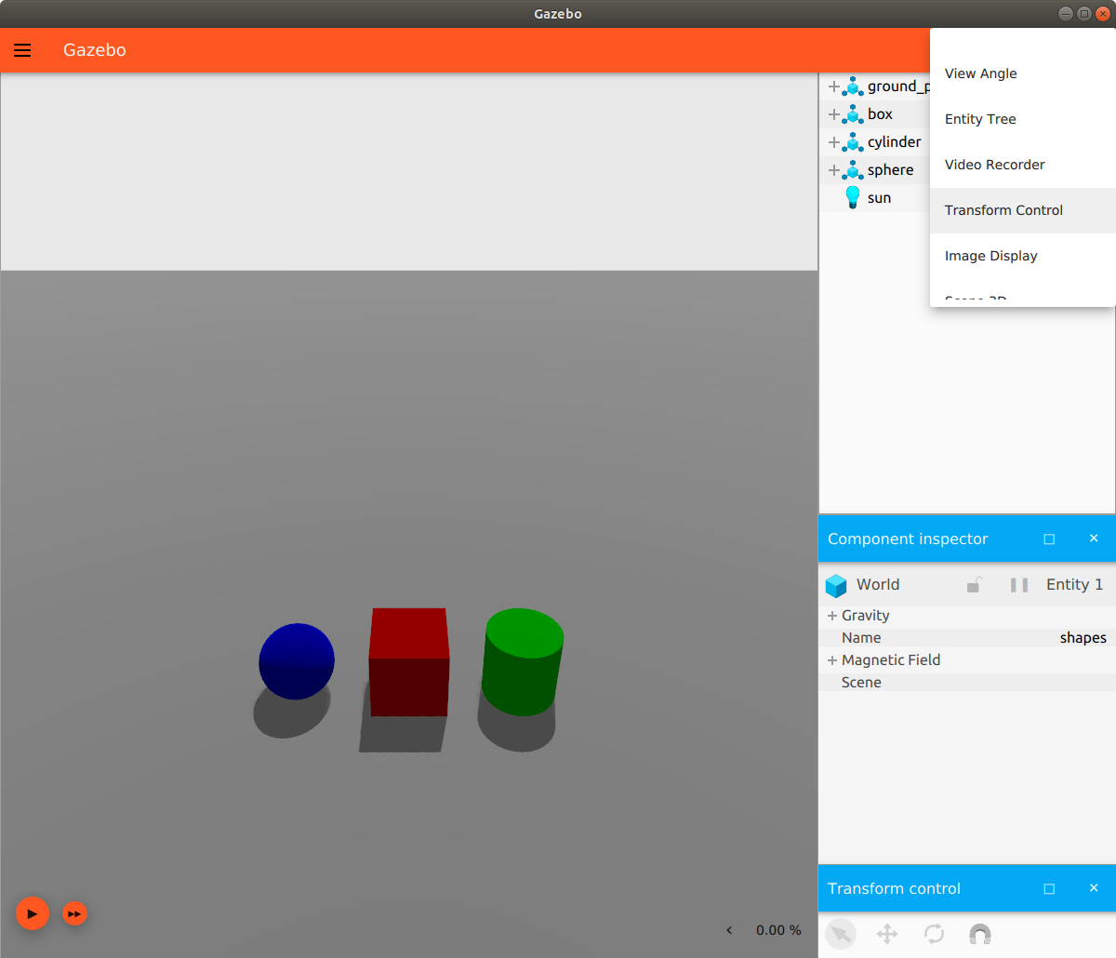Choose Transform Control from plugin menu
The image size is (1116, 958).
click(1023, 210)
